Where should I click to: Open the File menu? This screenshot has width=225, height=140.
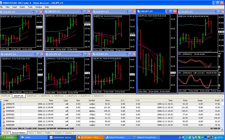(x=1, y=7)
